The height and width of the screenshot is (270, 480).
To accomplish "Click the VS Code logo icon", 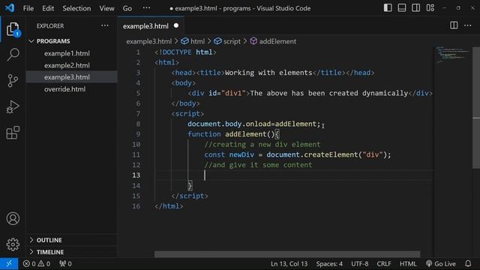I will pos(10,8).
